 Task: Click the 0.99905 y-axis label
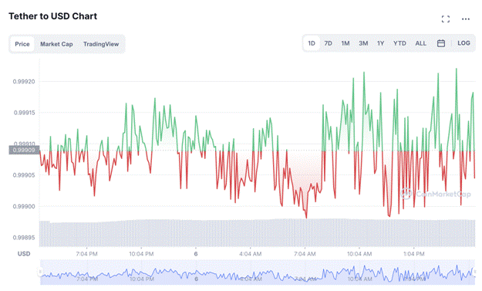(24, 175)
